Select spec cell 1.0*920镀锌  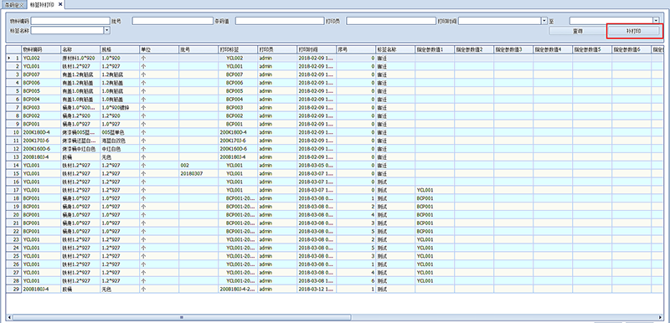[x=120, y=107]
